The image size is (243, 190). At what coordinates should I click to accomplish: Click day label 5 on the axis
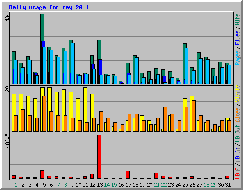tap(44, 185)
